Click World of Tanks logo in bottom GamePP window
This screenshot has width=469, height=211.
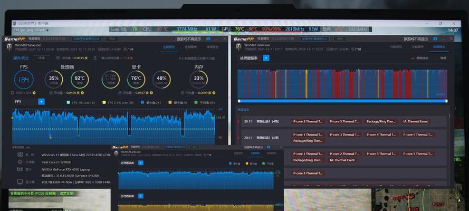(x=116, y=154)
